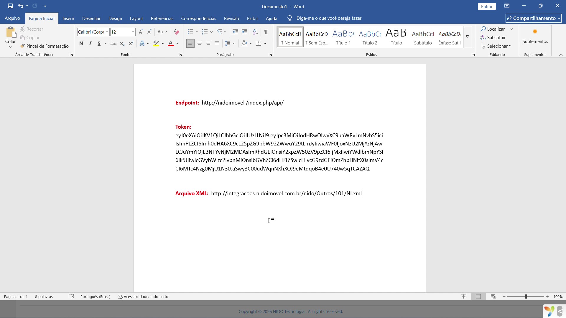Click the strikethrough abc icon
This screenshot has height=318, width=566.
[113, 44]
